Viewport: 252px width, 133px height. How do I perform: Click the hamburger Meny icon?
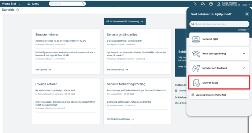pyautogui.click(x=29, y=4)
